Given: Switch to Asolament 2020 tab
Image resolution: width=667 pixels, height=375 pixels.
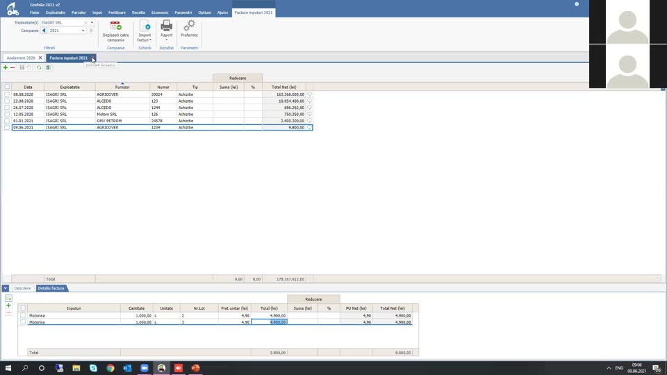Looking at the screenshot, I should [21, 58].
